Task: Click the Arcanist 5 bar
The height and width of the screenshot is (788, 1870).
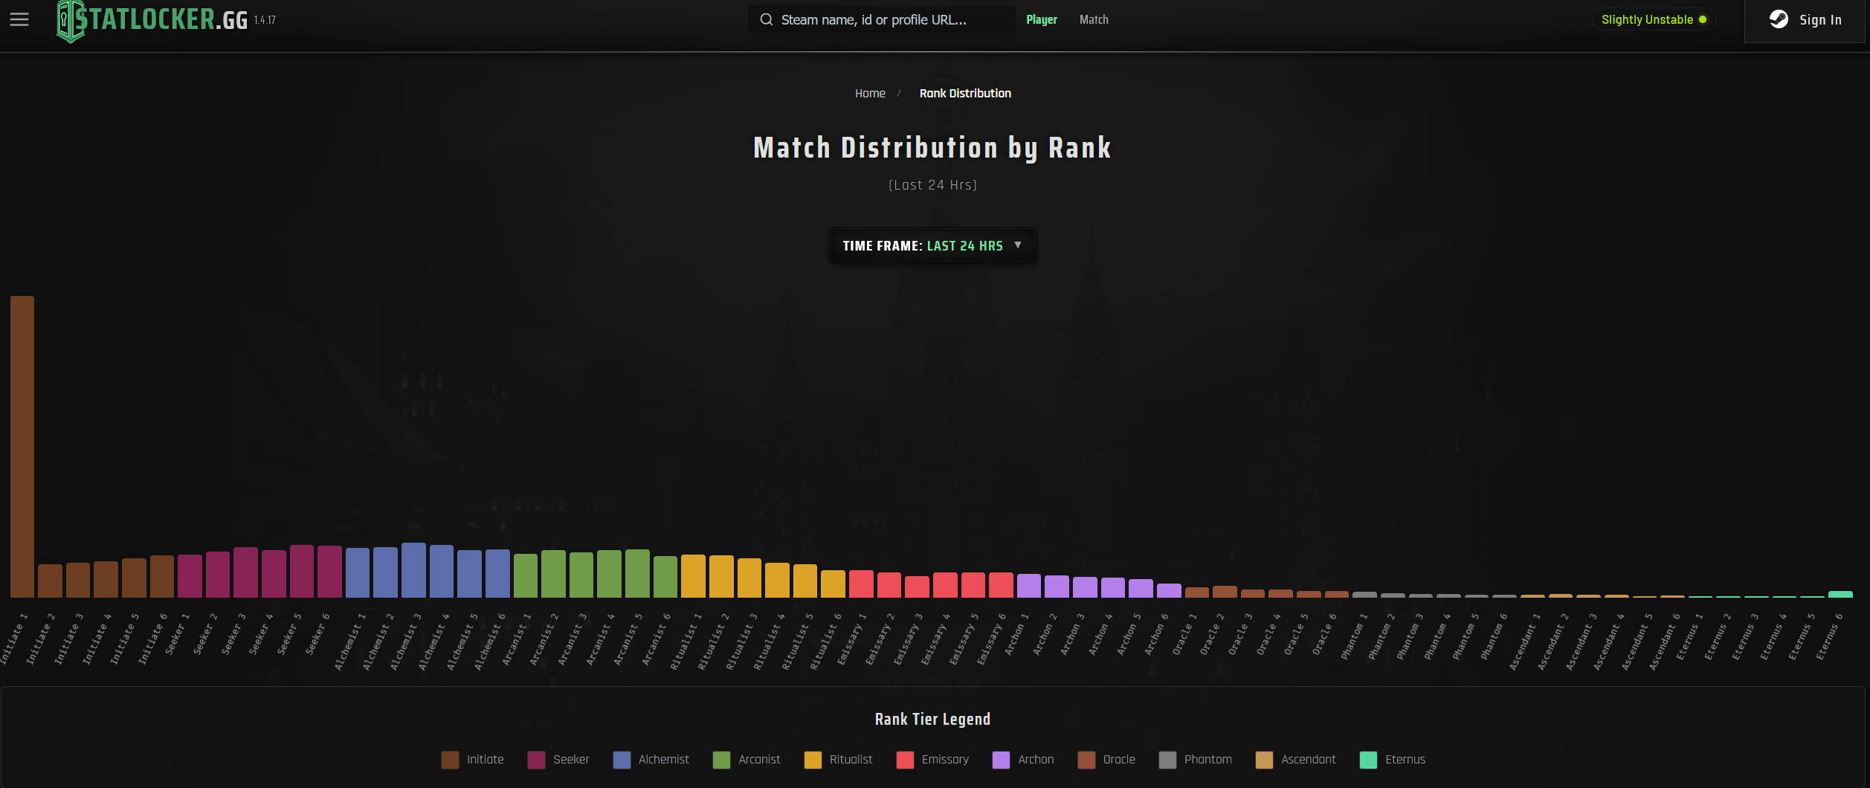Action: click(637, 573)
